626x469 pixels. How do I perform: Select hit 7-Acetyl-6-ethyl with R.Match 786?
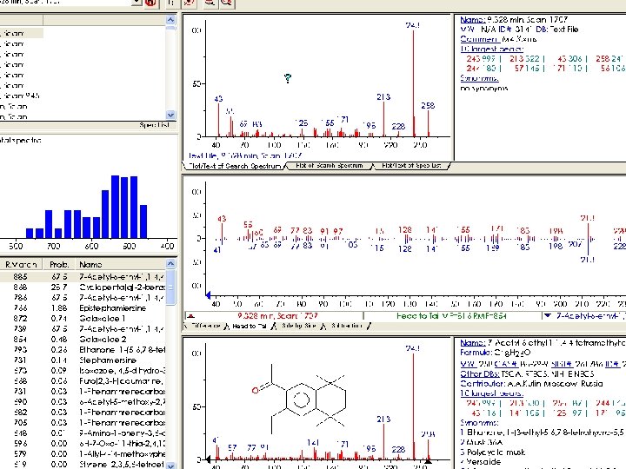[83, 298]
